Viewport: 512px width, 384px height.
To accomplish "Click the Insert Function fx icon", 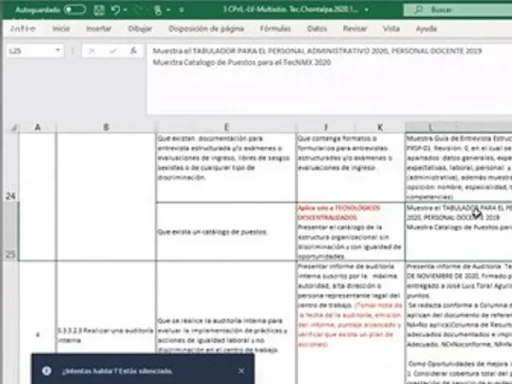I will pyautogui.click(x=133, y=51).
